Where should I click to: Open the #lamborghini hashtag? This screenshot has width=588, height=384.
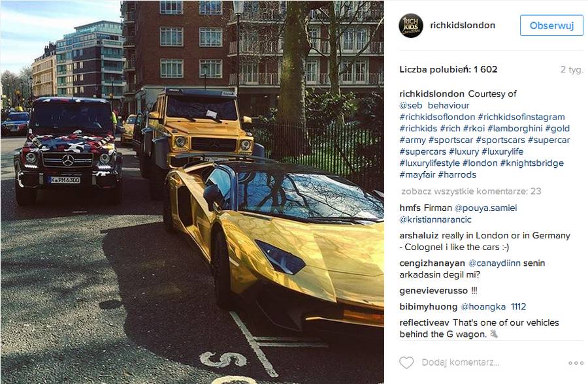coord(515,129)
